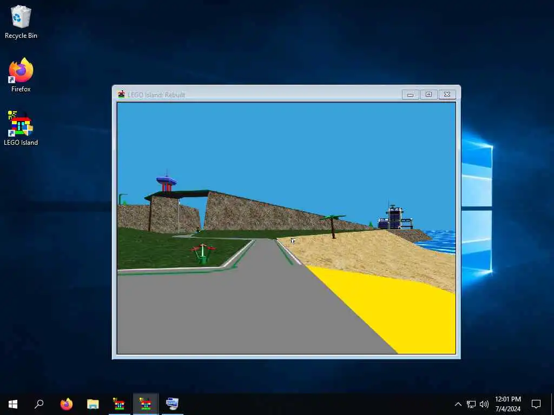Switch to the highlighted LEGO Island taskbar button

coord(146,404)
